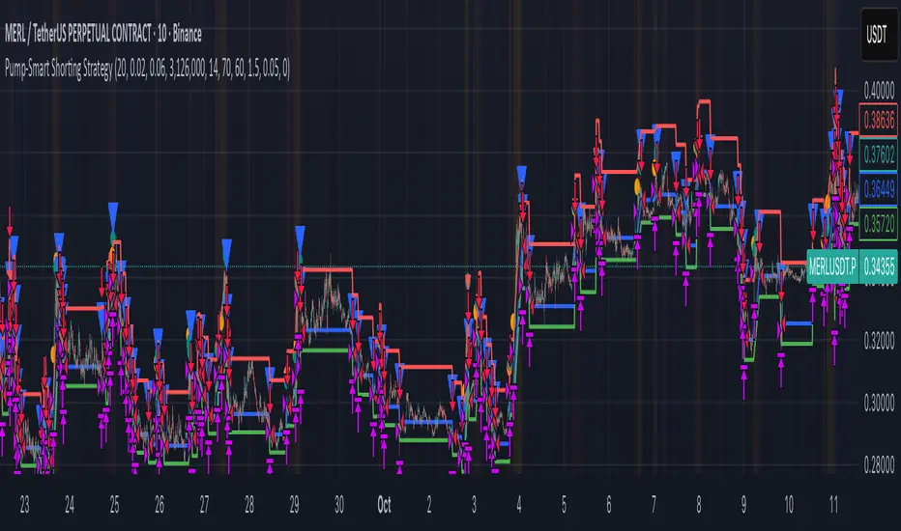The width and height of the screenshot is (901, 531).
Task: Click the 0.32000 price axis value
Action: (879, 341)
